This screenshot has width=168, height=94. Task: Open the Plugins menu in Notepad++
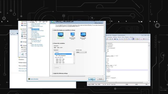coord(127,37)
